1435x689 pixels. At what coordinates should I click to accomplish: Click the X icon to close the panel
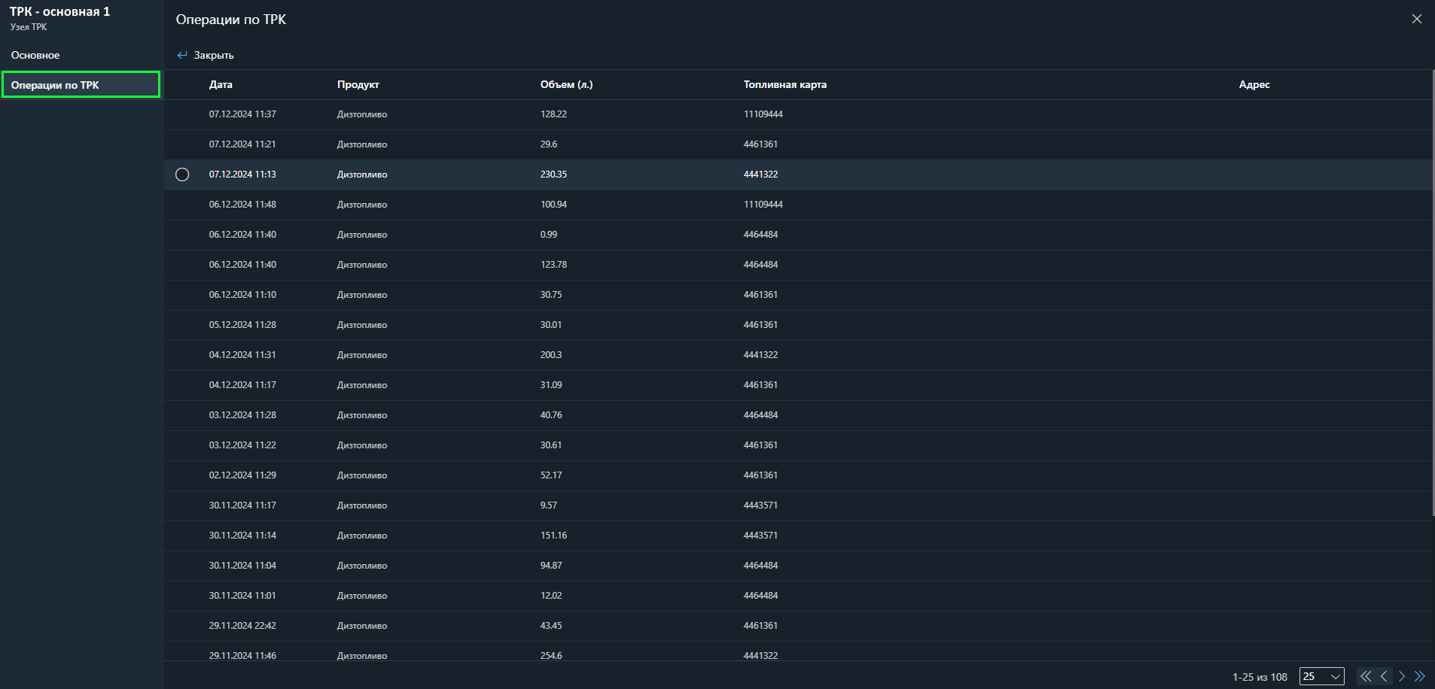(1416, 19)
